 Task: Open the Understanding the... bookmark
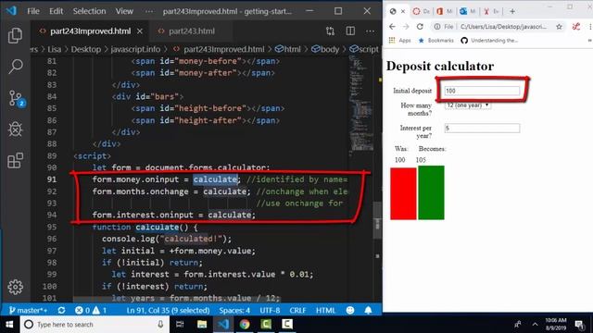click(x=489, y=41)
